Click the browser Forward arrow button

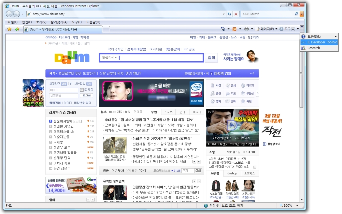click(17, 14)
